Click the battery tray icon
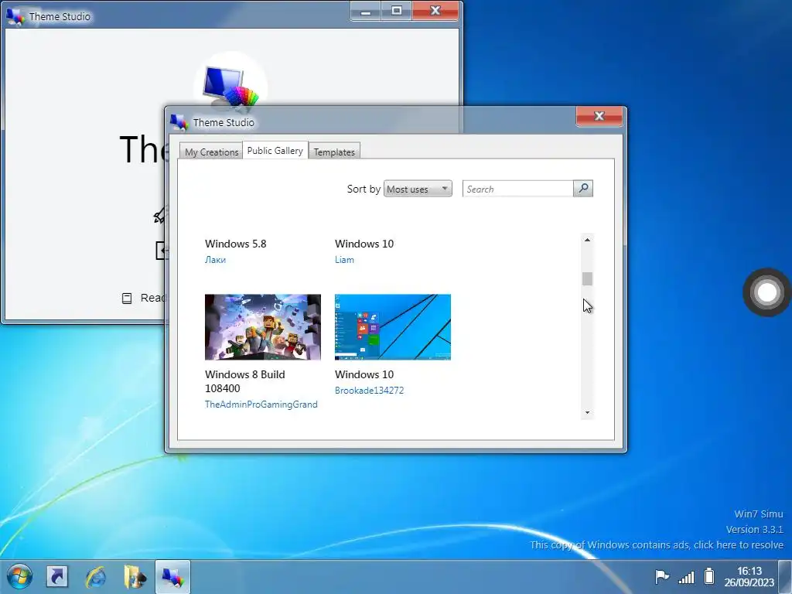Image resolution: width=792 pixels, height=594 pixels. click(x=709, y=575)
